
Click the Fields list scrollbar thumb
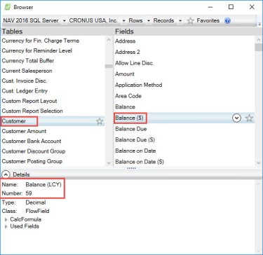pos(258,47)
